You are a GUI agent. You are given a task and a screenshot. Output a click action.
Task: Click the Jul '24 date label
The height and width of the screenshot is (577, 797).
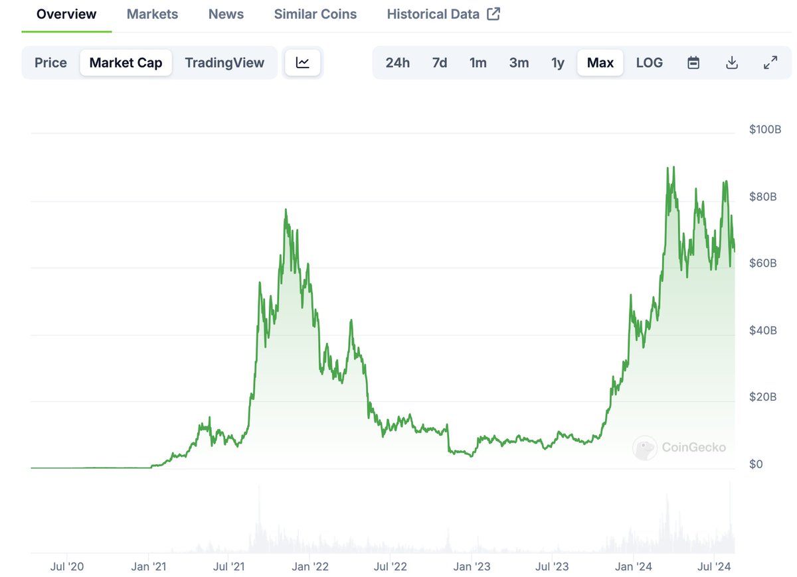(x=714, y=566)
